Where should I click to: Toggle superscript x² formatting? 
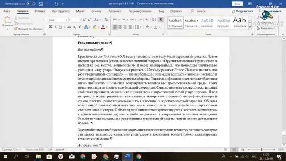[x=80, y=27]
